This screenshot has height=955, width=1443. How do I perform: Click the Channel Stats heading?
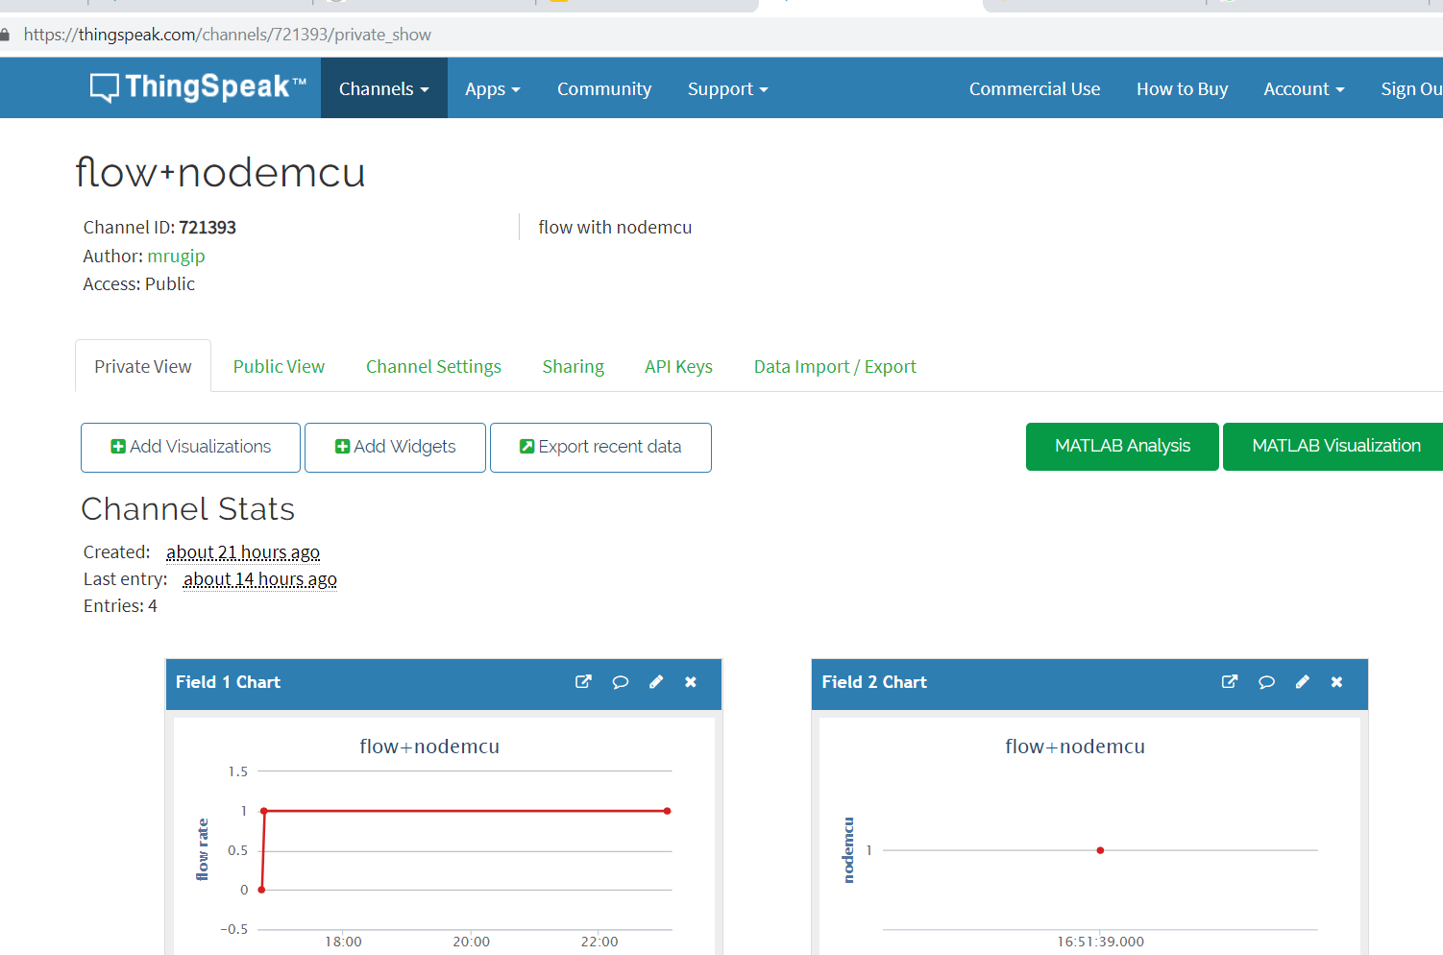pyautogui.click(x=188, y=509)
